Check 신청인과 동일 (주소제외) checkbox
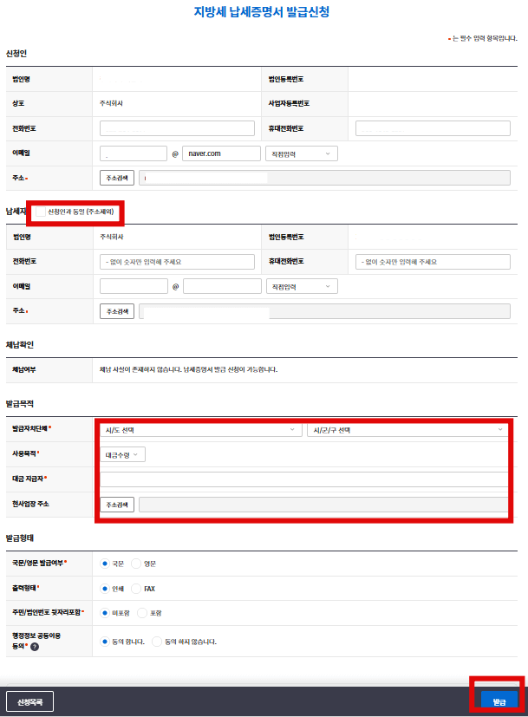Screen dimensions: 528x717 [41, 212]
